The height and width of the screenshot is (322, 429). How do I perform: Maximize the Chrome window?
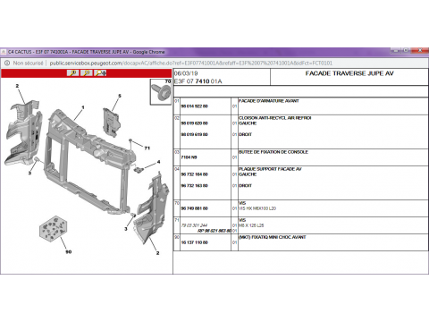point(406,50)
